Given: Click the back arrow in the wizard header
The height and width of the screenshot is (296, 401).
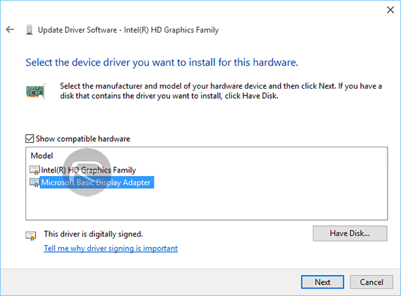Looking at the screenshot, I should 10,30.
